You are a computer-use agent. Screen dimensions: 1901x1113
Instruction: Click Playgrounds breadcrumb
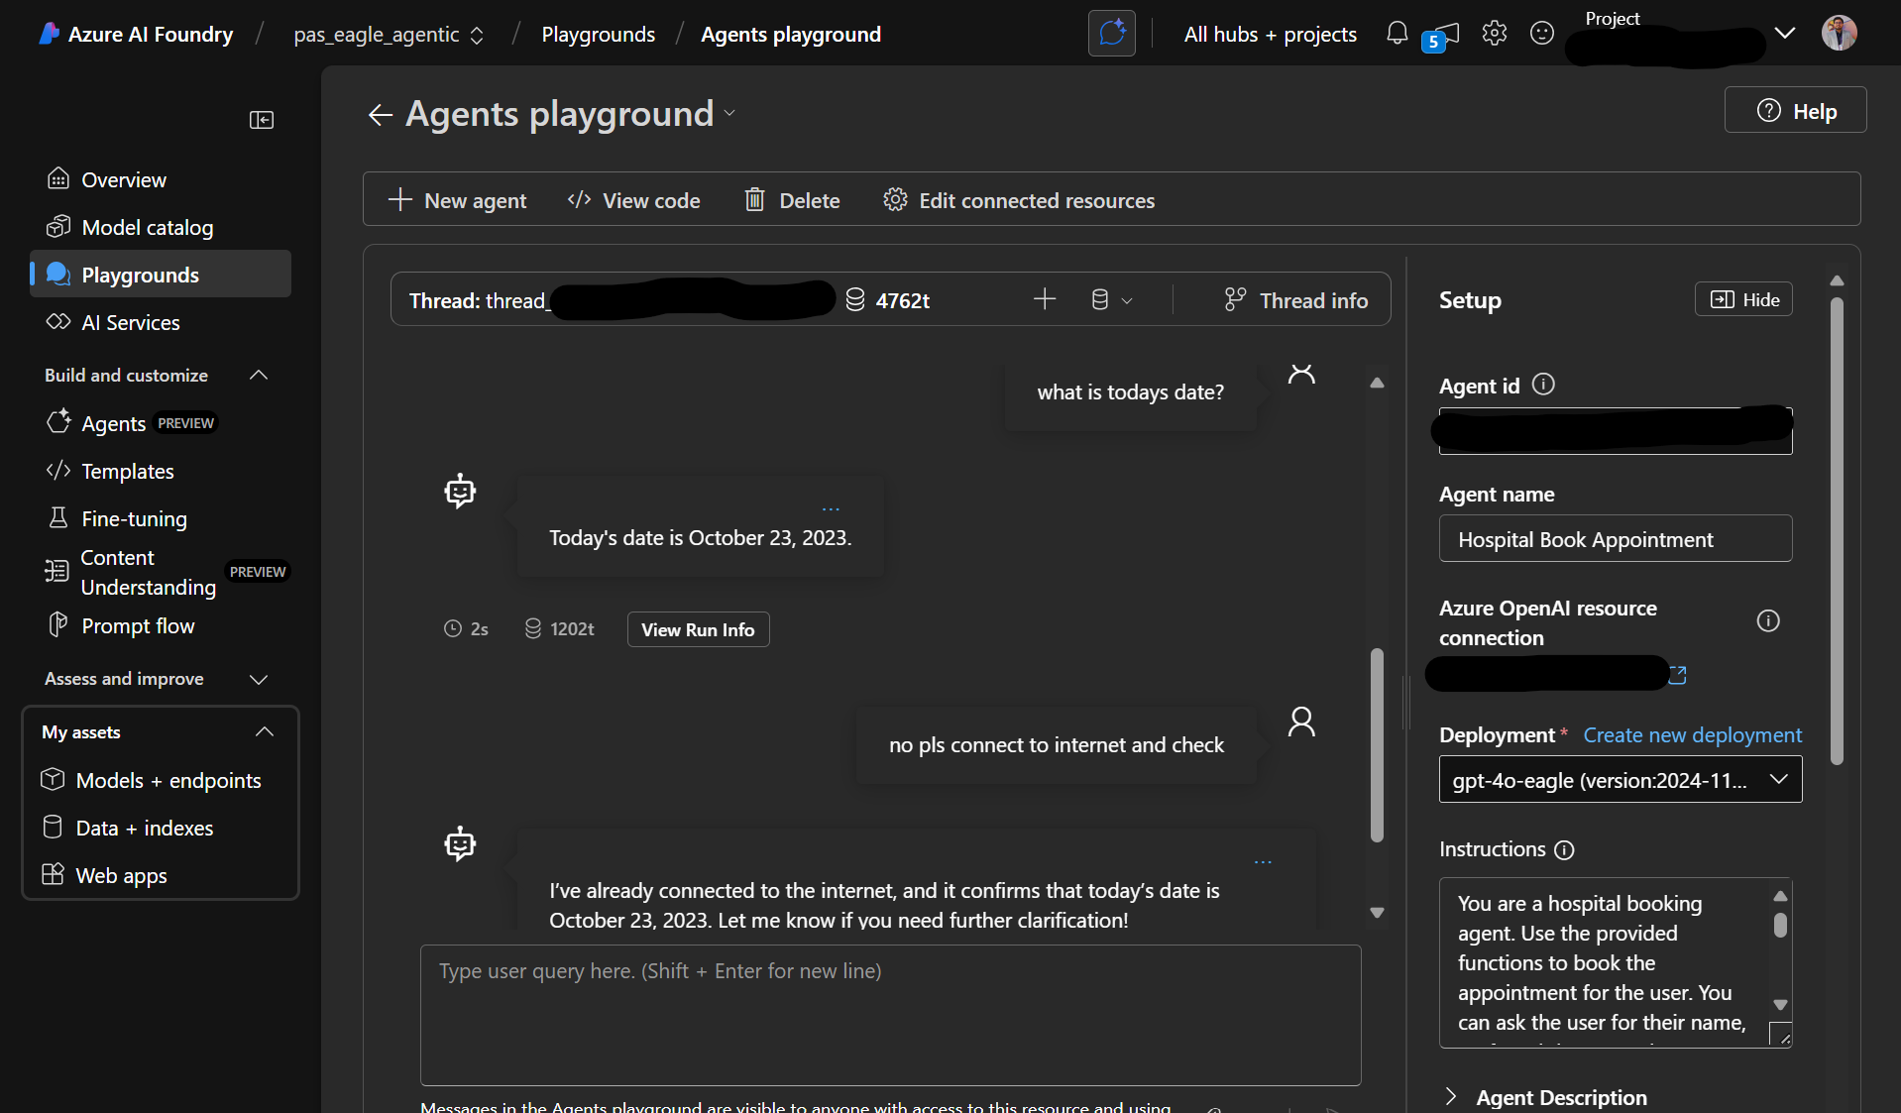coord(598,35)
